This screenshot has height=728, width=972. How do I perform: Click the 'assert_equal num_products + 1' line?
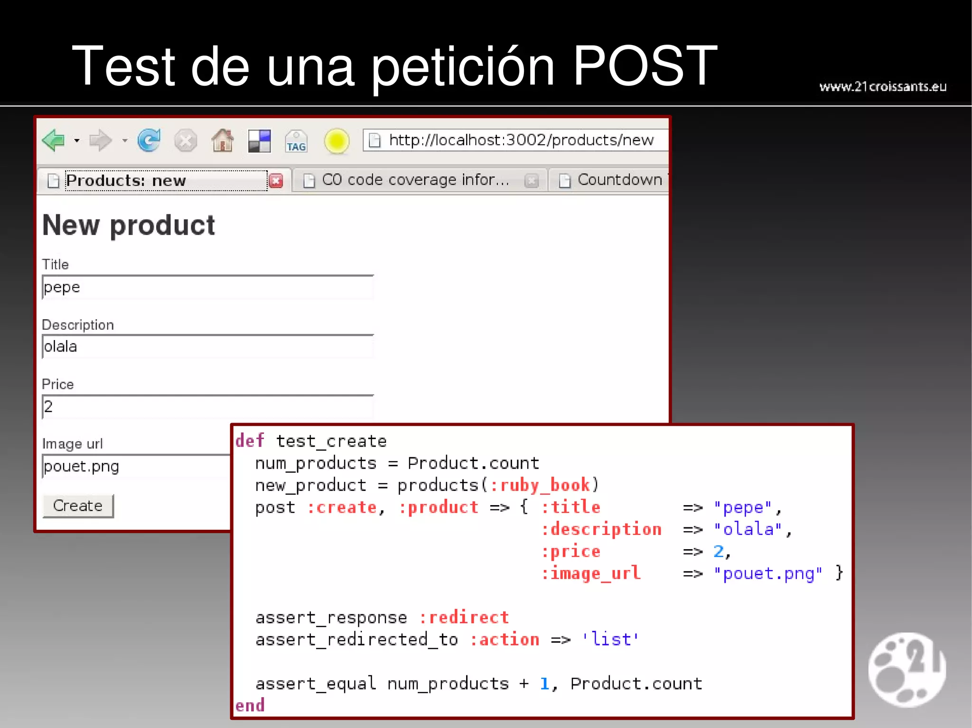click(479, 684)
